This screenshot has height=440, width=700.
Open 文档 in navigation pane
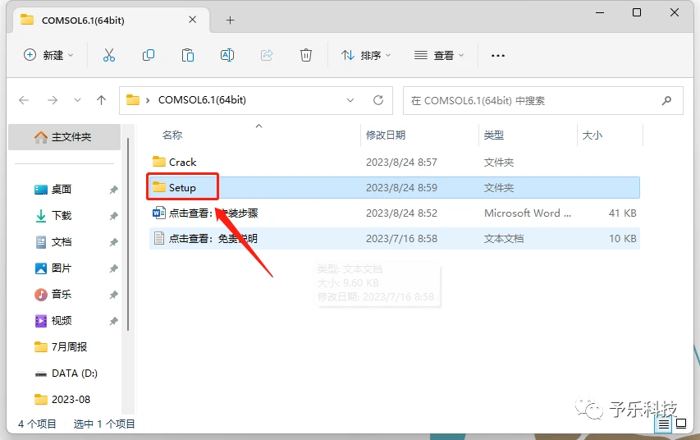(62, 242)
